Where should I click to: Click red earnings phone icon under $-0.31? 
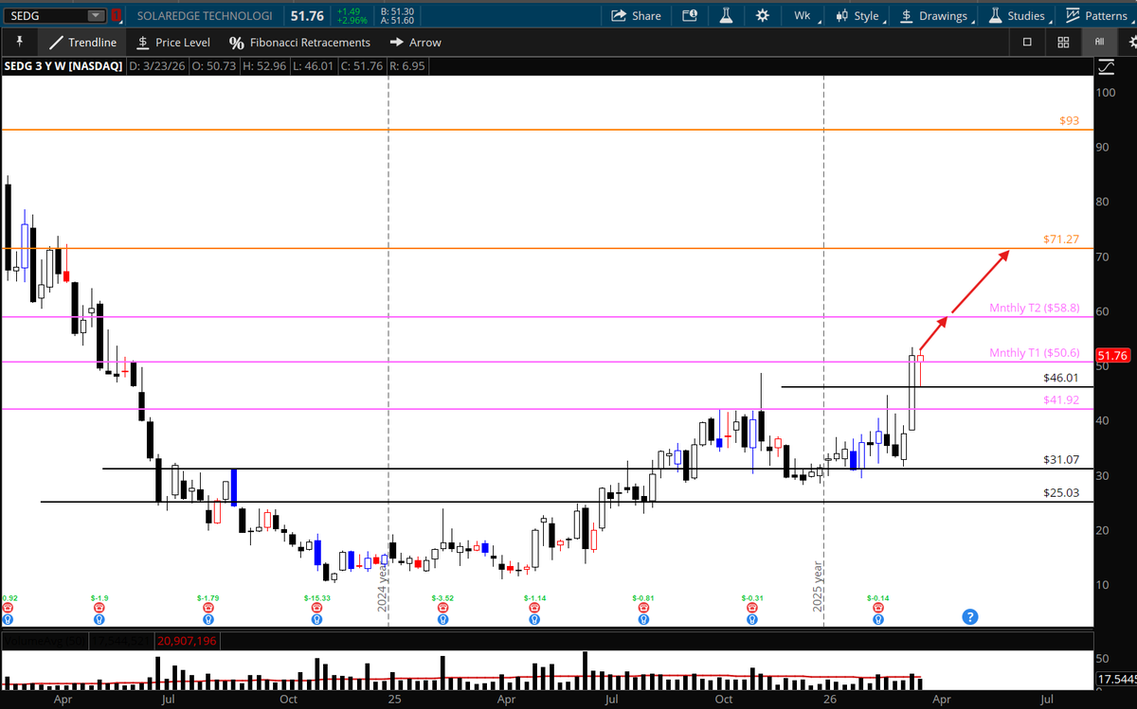pos(753,608)
